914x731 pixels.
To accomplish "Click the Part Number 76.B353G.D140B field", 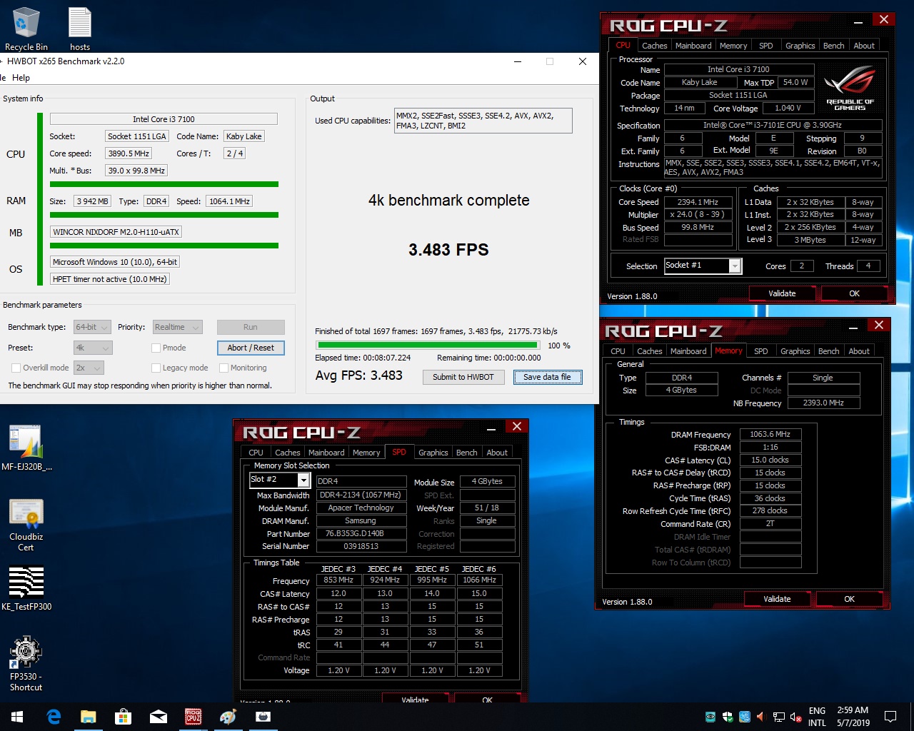I will [x=361, y=533].
